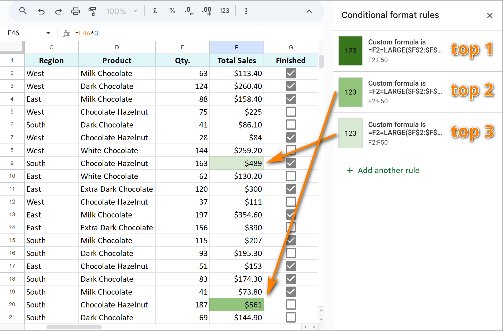
Task: Click scroll down arrow at bottom right
Action: point(321,319)
